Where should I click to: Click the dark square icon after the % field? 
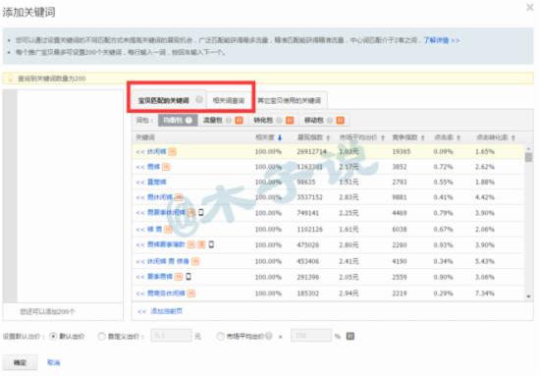pyautogui.click(x=351, y=336)
